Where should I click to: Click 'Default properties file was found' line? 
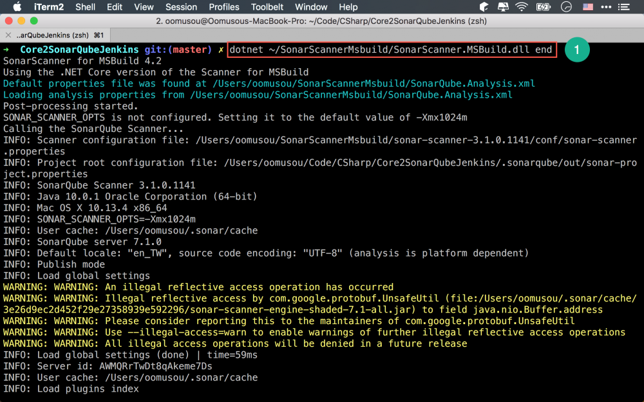269,84
